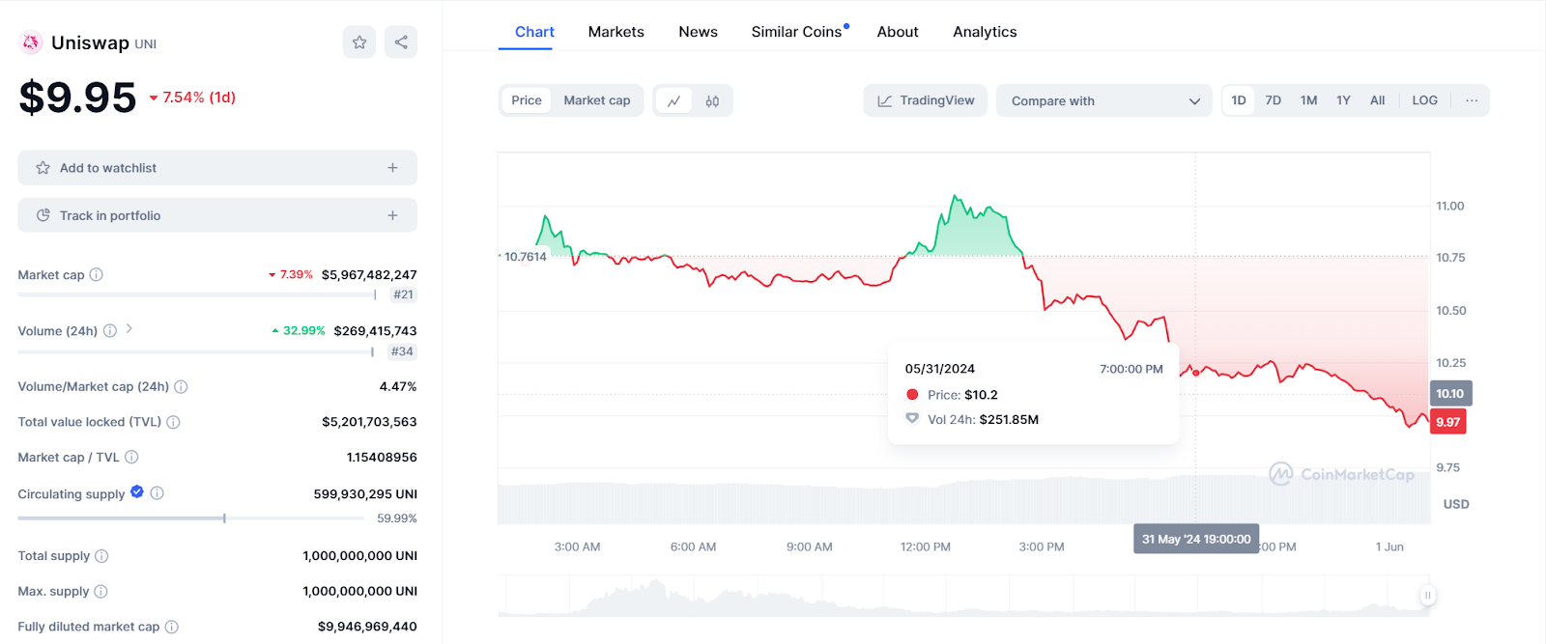Click the #21 market cap rank badge
This screenshot has height=644, width=1546.
404,294
